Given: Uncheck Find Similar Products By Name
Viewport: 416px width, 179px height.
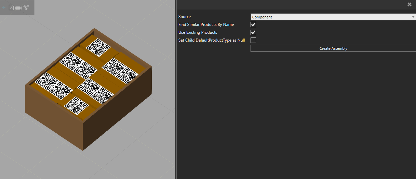Looking at the screenshot, I should [x=253, y=25].
